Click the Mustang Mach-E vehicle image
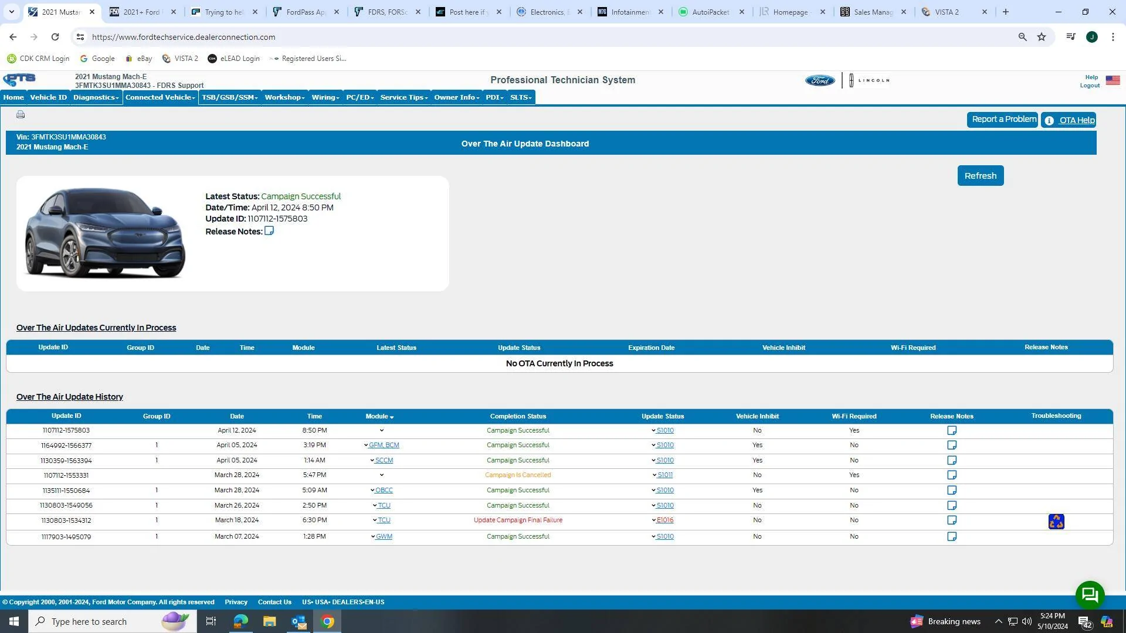1126x633 pixels. 104,233
